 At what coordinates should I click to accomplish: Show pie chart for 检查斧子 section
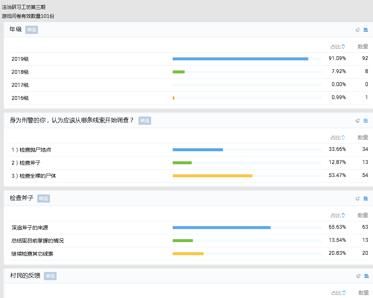point(358,199)
